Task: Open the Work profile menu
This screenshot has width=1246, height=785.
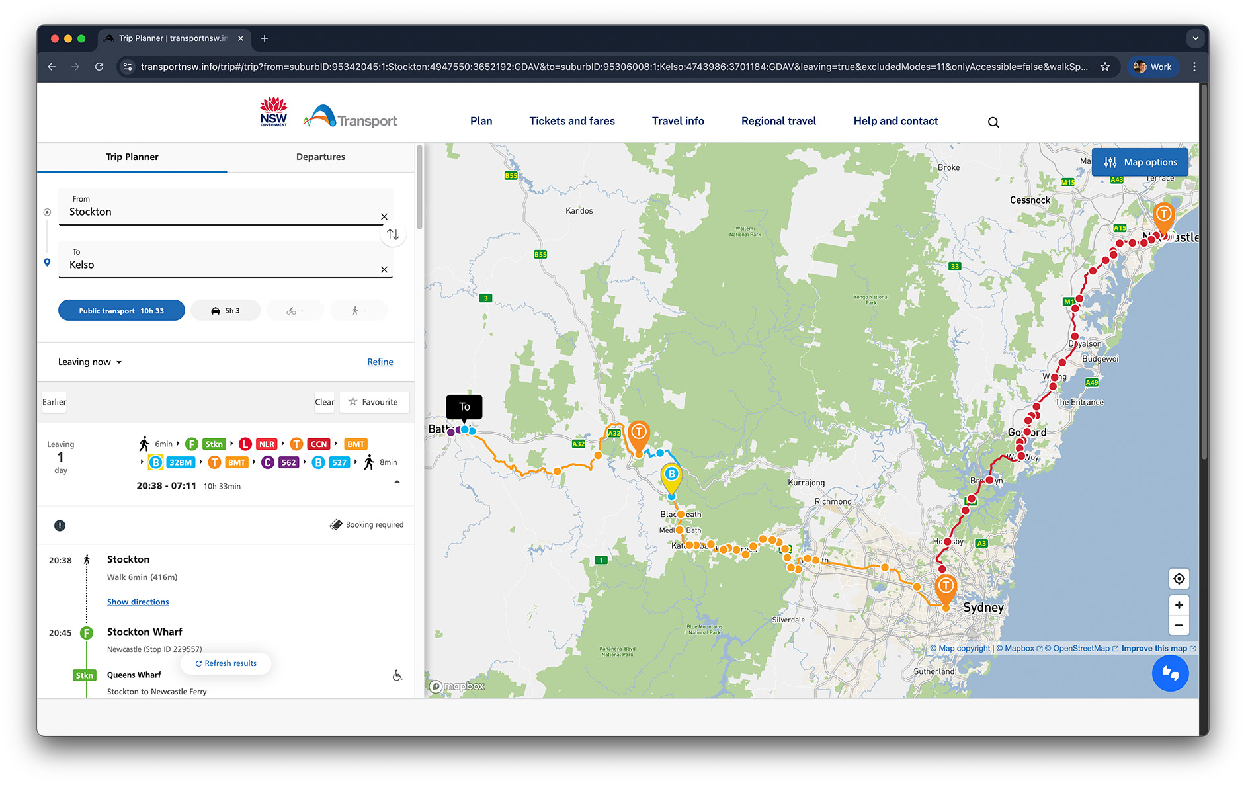Action: click(x=1153, y=67)
